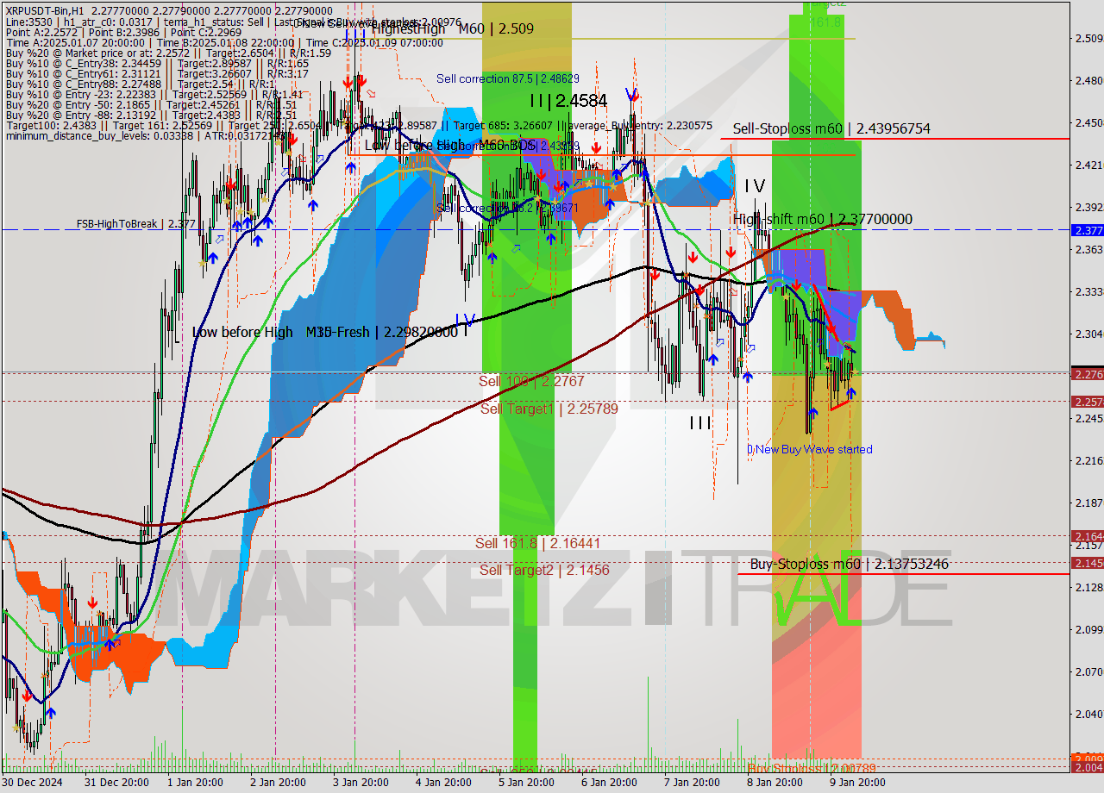Click the 2.304 price axis value
Viewport: 1104px width, 793px height.
1088,334
